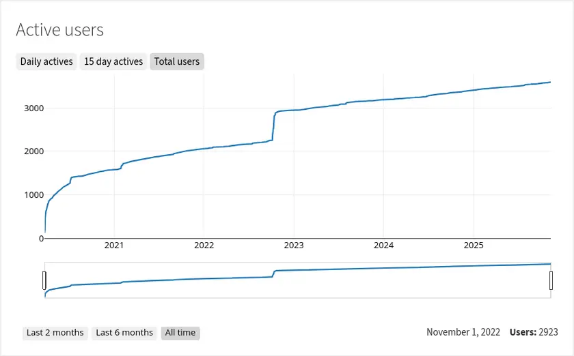The height and width of the screenshot is (356, 574).
Task: Click the Active users heading
Action: (x=59, y=30)
